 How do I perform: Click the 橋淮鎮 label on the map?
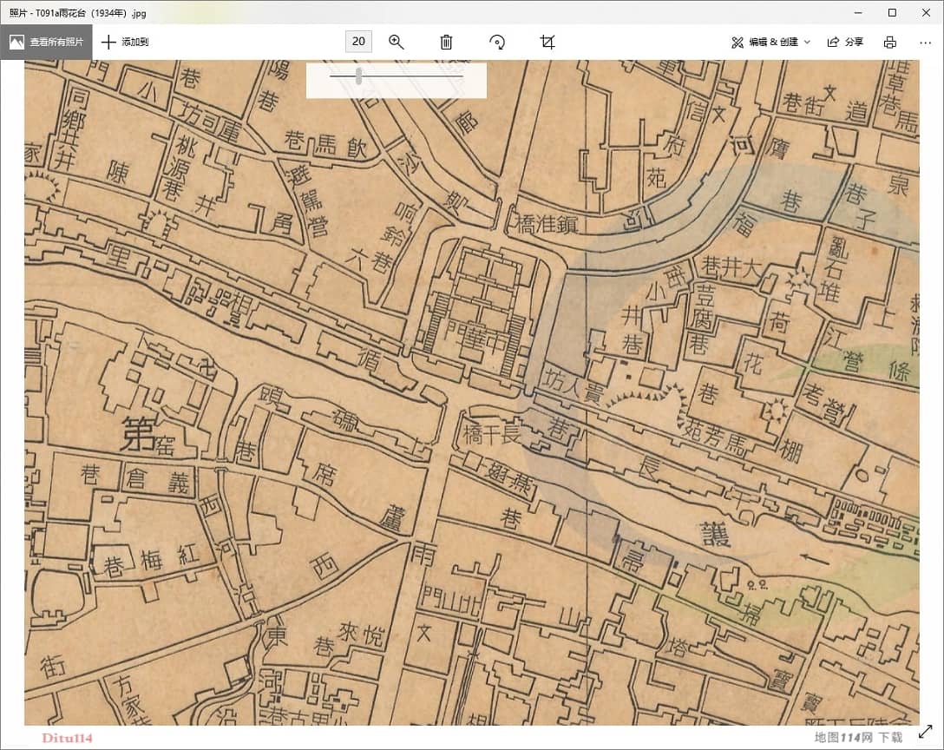[x=547, y=225]
